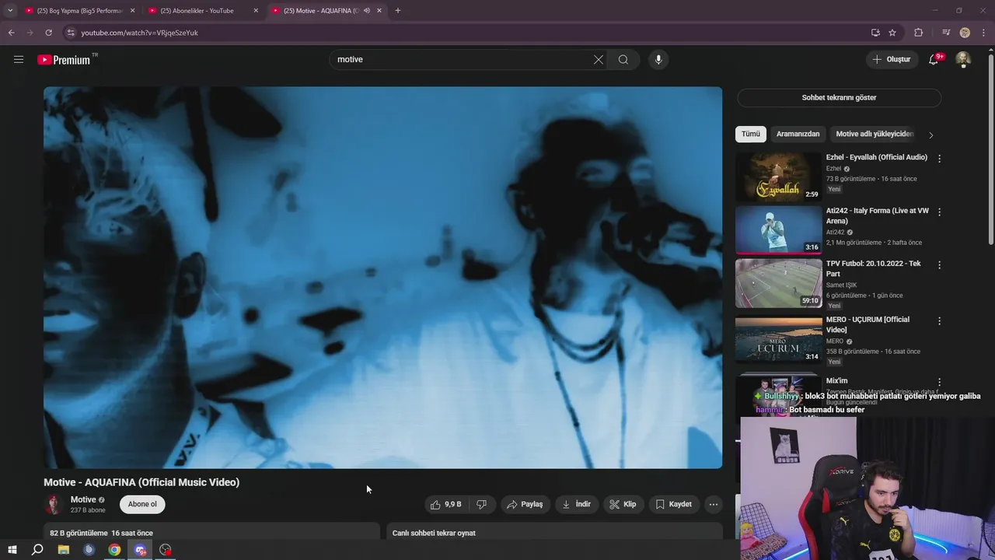Screen dimensions: 995x560
Task: Open options menu for Mix'im
Action: (939, 382)
